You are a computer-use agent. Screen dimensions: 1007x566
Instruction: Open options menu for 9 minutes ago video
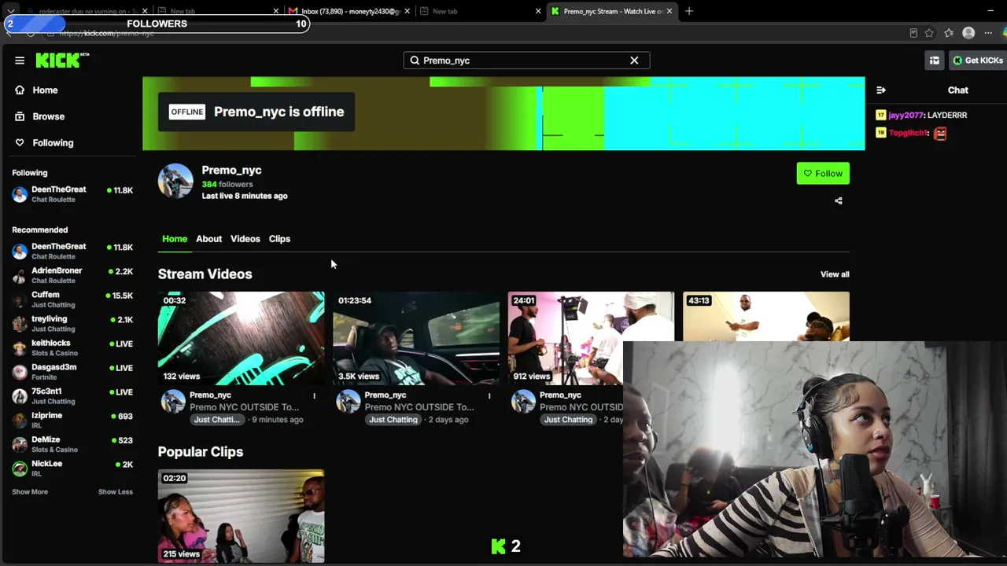(x=315, y=396)
